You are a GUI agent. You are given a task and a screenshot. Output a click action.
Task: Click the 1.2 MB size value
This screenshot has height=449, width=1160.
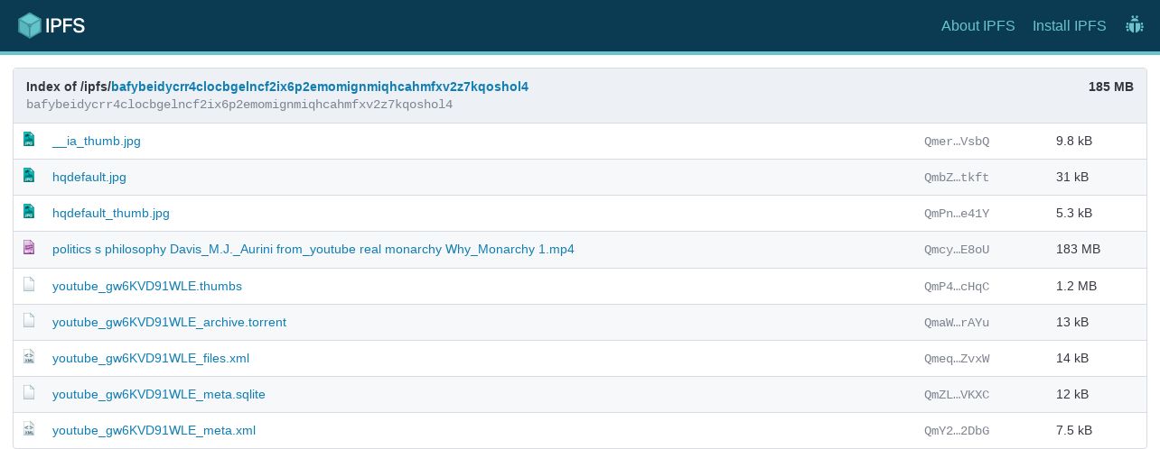point(1077,286)
